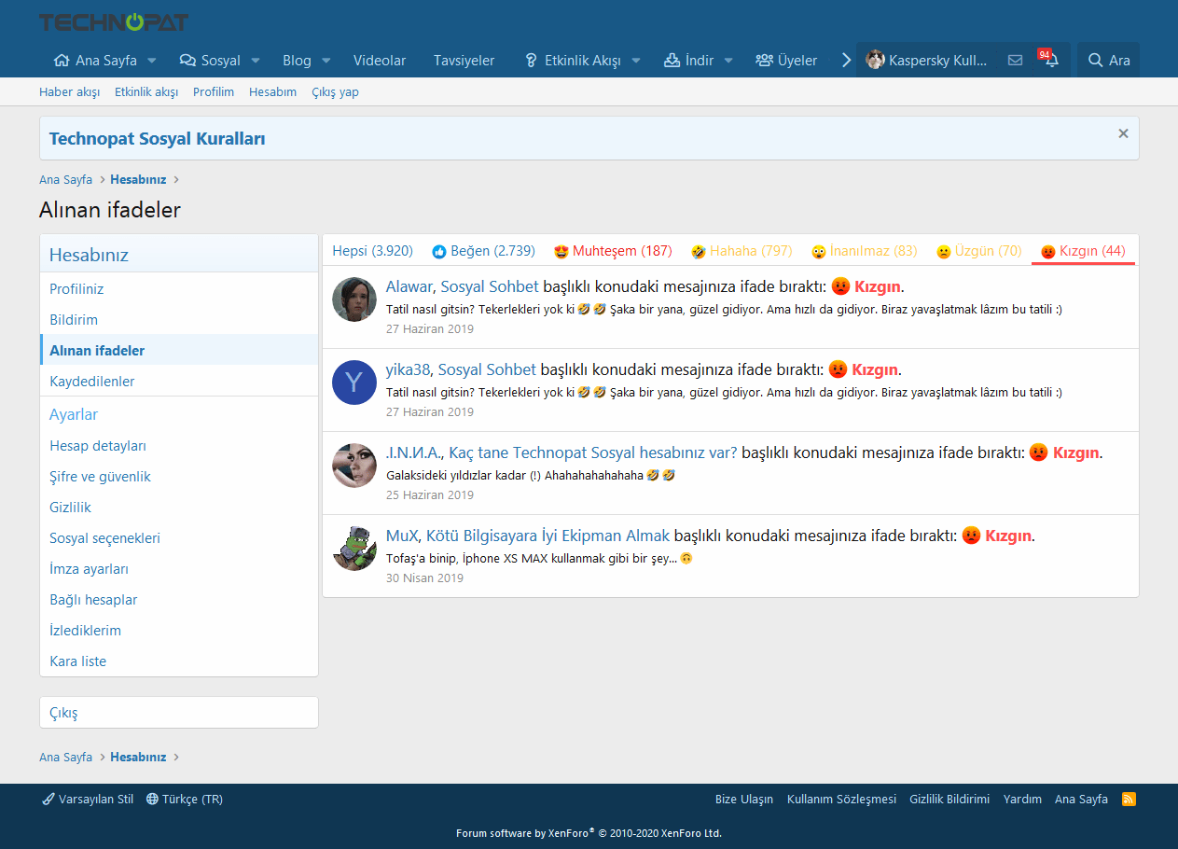Open Kaç tane Technopat Sosyal hesabınız var? thread

pos(593,452)
